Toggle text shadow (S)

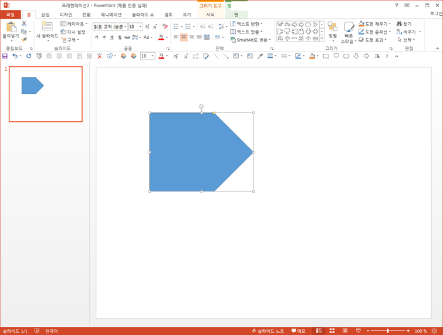pos(120,37)
